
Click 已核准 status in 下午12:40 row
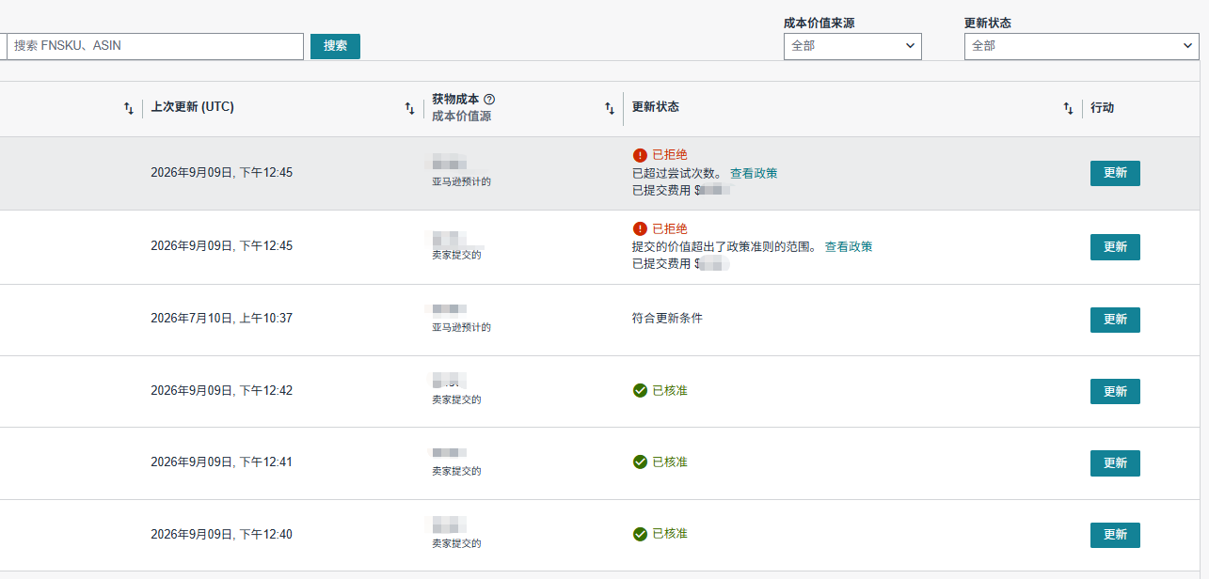point(670,534)
